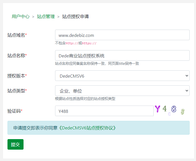Image resolution: width=196 pixels, height=161 pixels.
Task: Focus the 站点名称 input field
Action: tap(122, 55)
